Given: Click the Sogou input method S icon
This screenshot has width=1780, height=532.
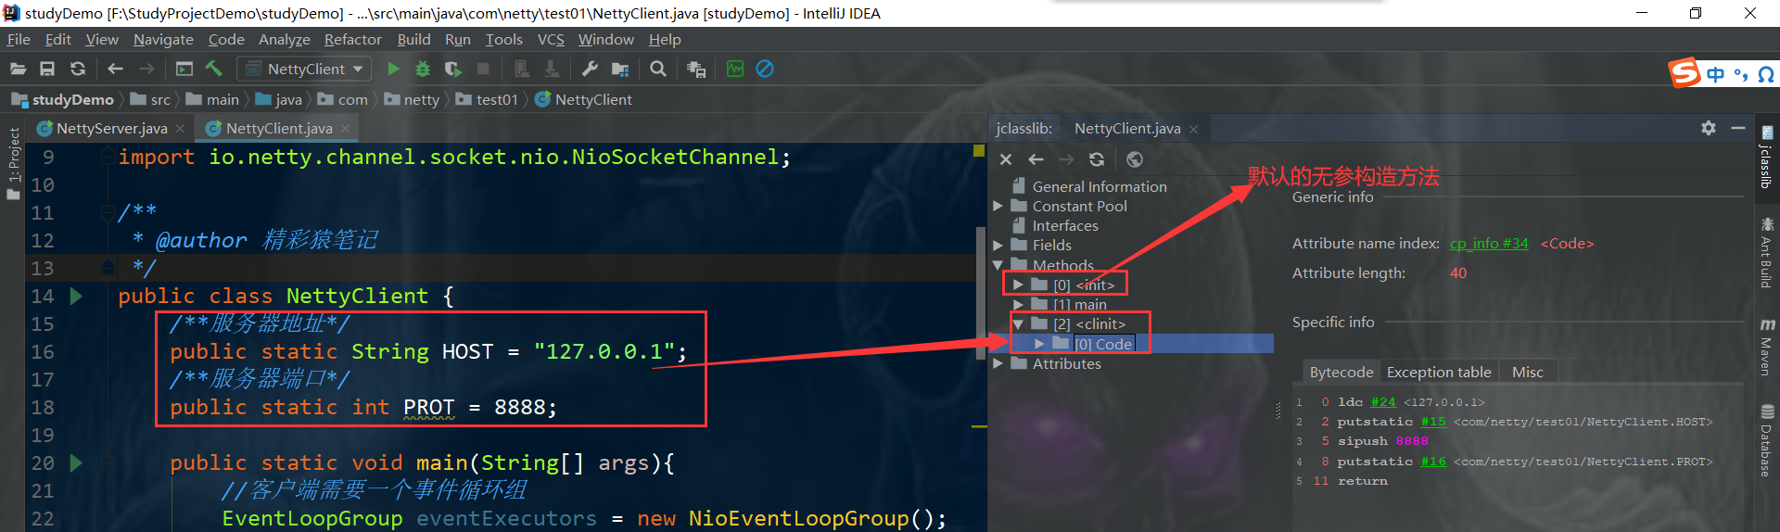Looking at the screenshot, I should tap(1684, 72).
